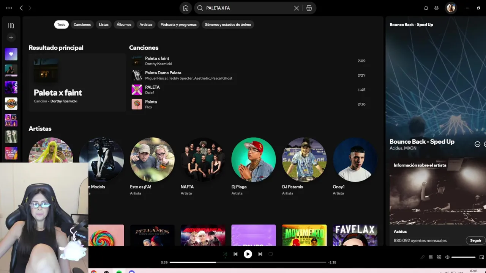
Task: Open notifications bell
Action: (x=426, y=8)
